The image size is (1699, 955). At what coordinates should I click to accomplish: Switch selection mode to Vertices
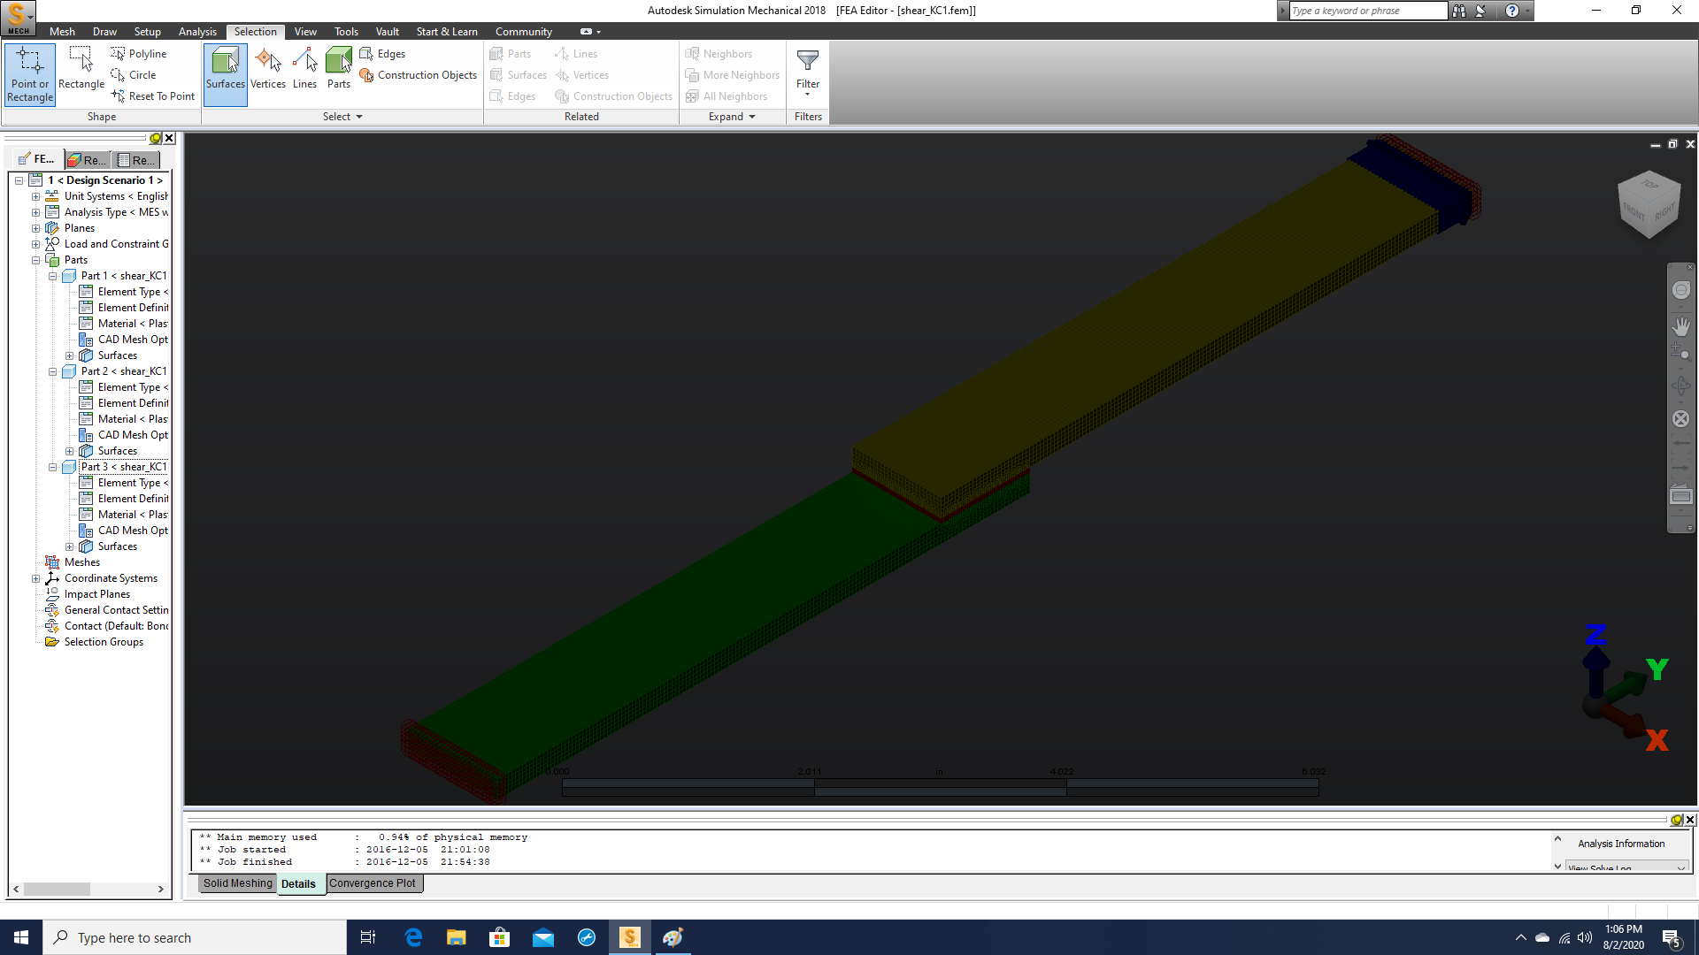[x=268, y=69]
